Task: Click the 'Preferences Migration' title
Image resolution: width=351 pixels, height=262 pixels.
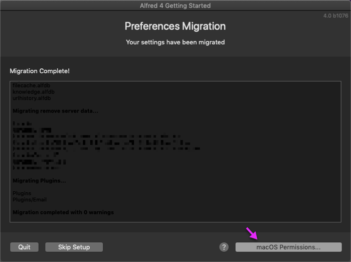Action: click(x=175, y=26)
